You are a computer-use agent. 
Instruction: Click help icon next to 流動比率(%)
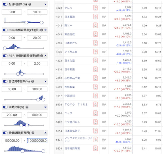(x=27, y=107)
